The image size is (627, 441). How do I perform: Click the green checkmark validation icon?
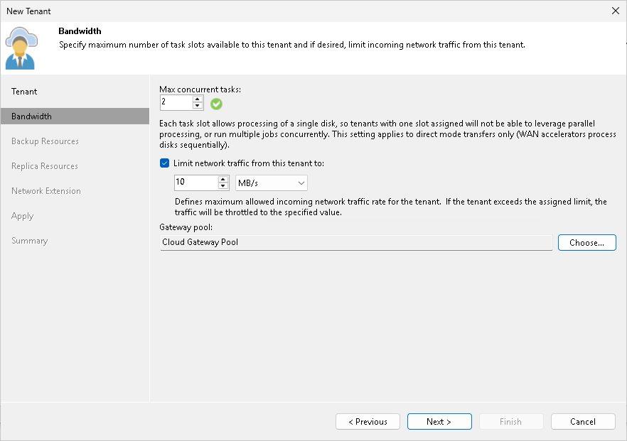(x=216, y=103)
